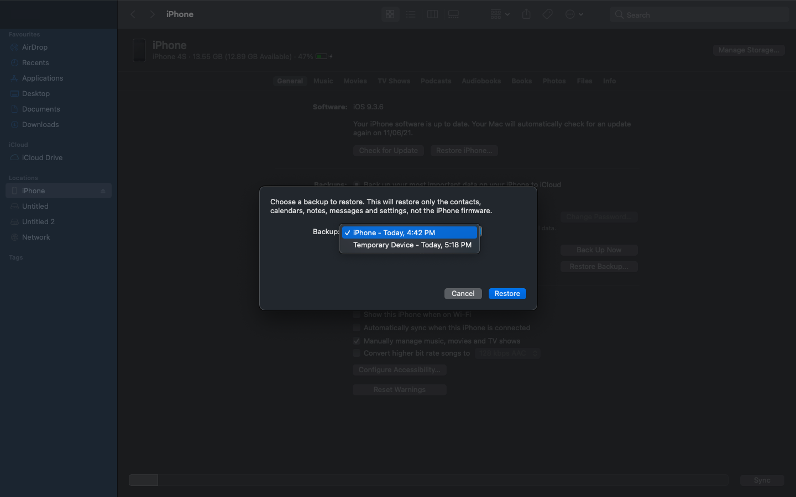Eject the iPhone using the eject icon

(x=103, y=191)
